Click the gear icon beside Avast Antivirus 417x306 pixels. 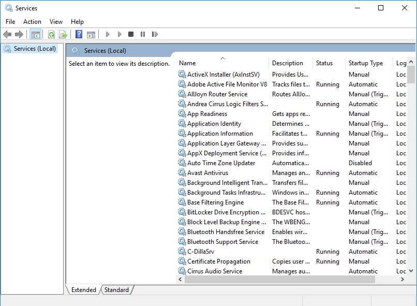click(x=182, y=173)
